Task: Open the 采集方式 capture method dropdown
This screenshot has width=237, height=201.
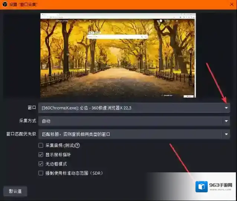Action: pyautogui.click(x=134, y=121)
